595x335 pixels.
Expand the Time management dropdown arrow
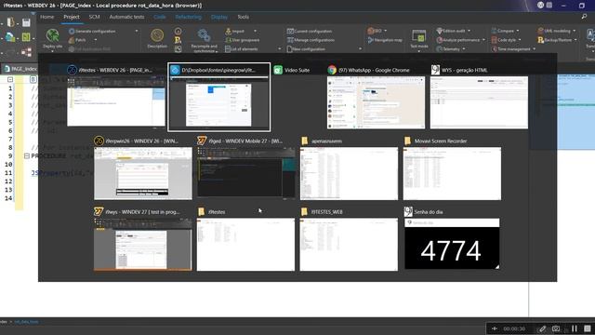tap(535, 49)
